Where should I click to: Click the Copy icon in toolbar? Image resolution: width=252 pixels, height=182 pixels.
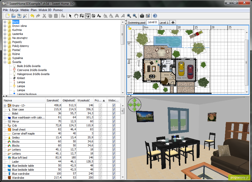(x=50, y=16)
